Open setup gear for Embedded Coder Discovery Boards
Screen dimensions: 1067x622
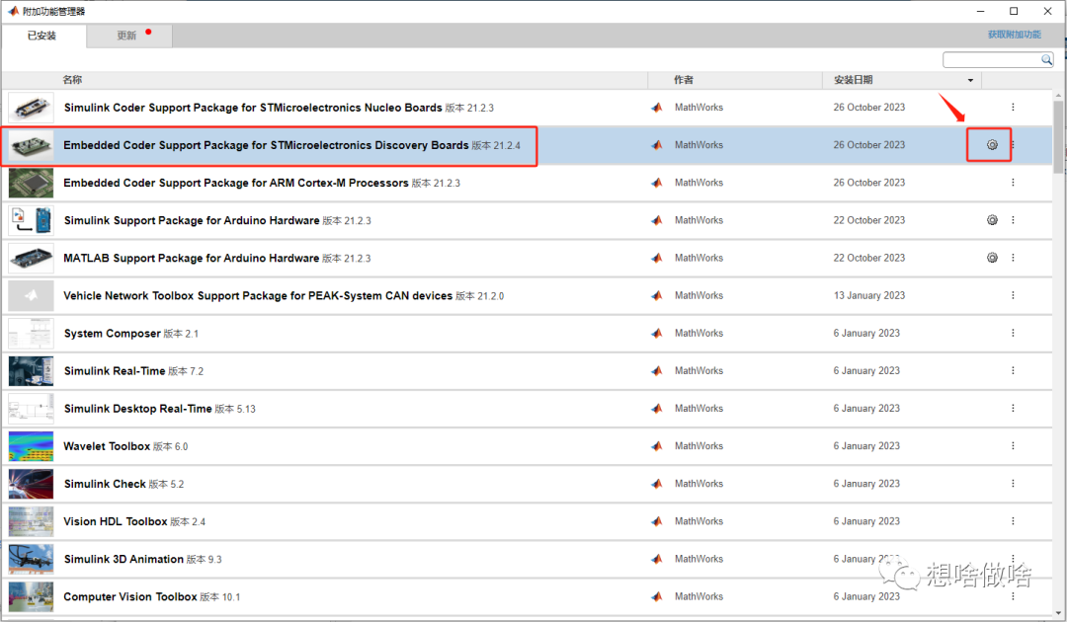pyautogui.click(x=992, y=145)
